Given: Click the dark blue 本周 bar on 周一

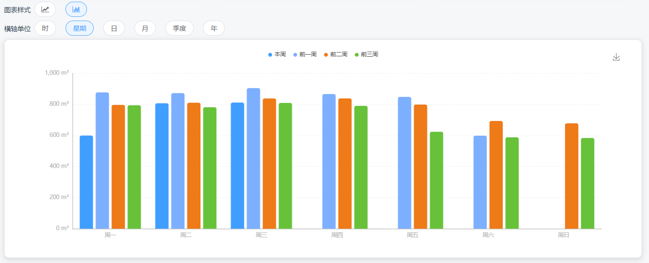Looking at the screenshot, I should pos(85,181).
